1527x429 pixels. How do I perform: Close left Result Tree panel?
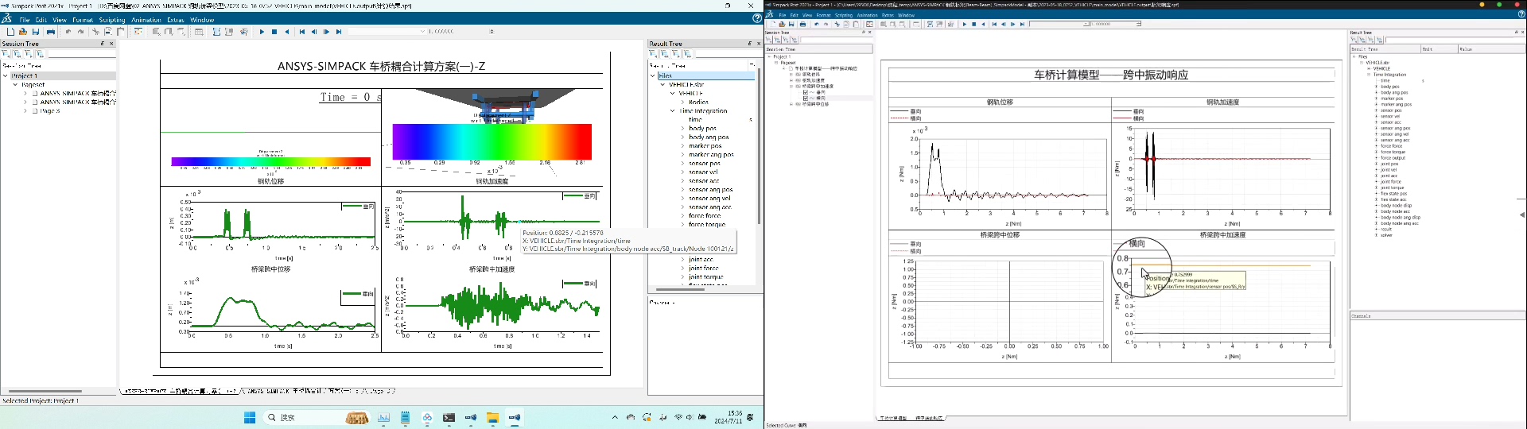coord(758,44)
